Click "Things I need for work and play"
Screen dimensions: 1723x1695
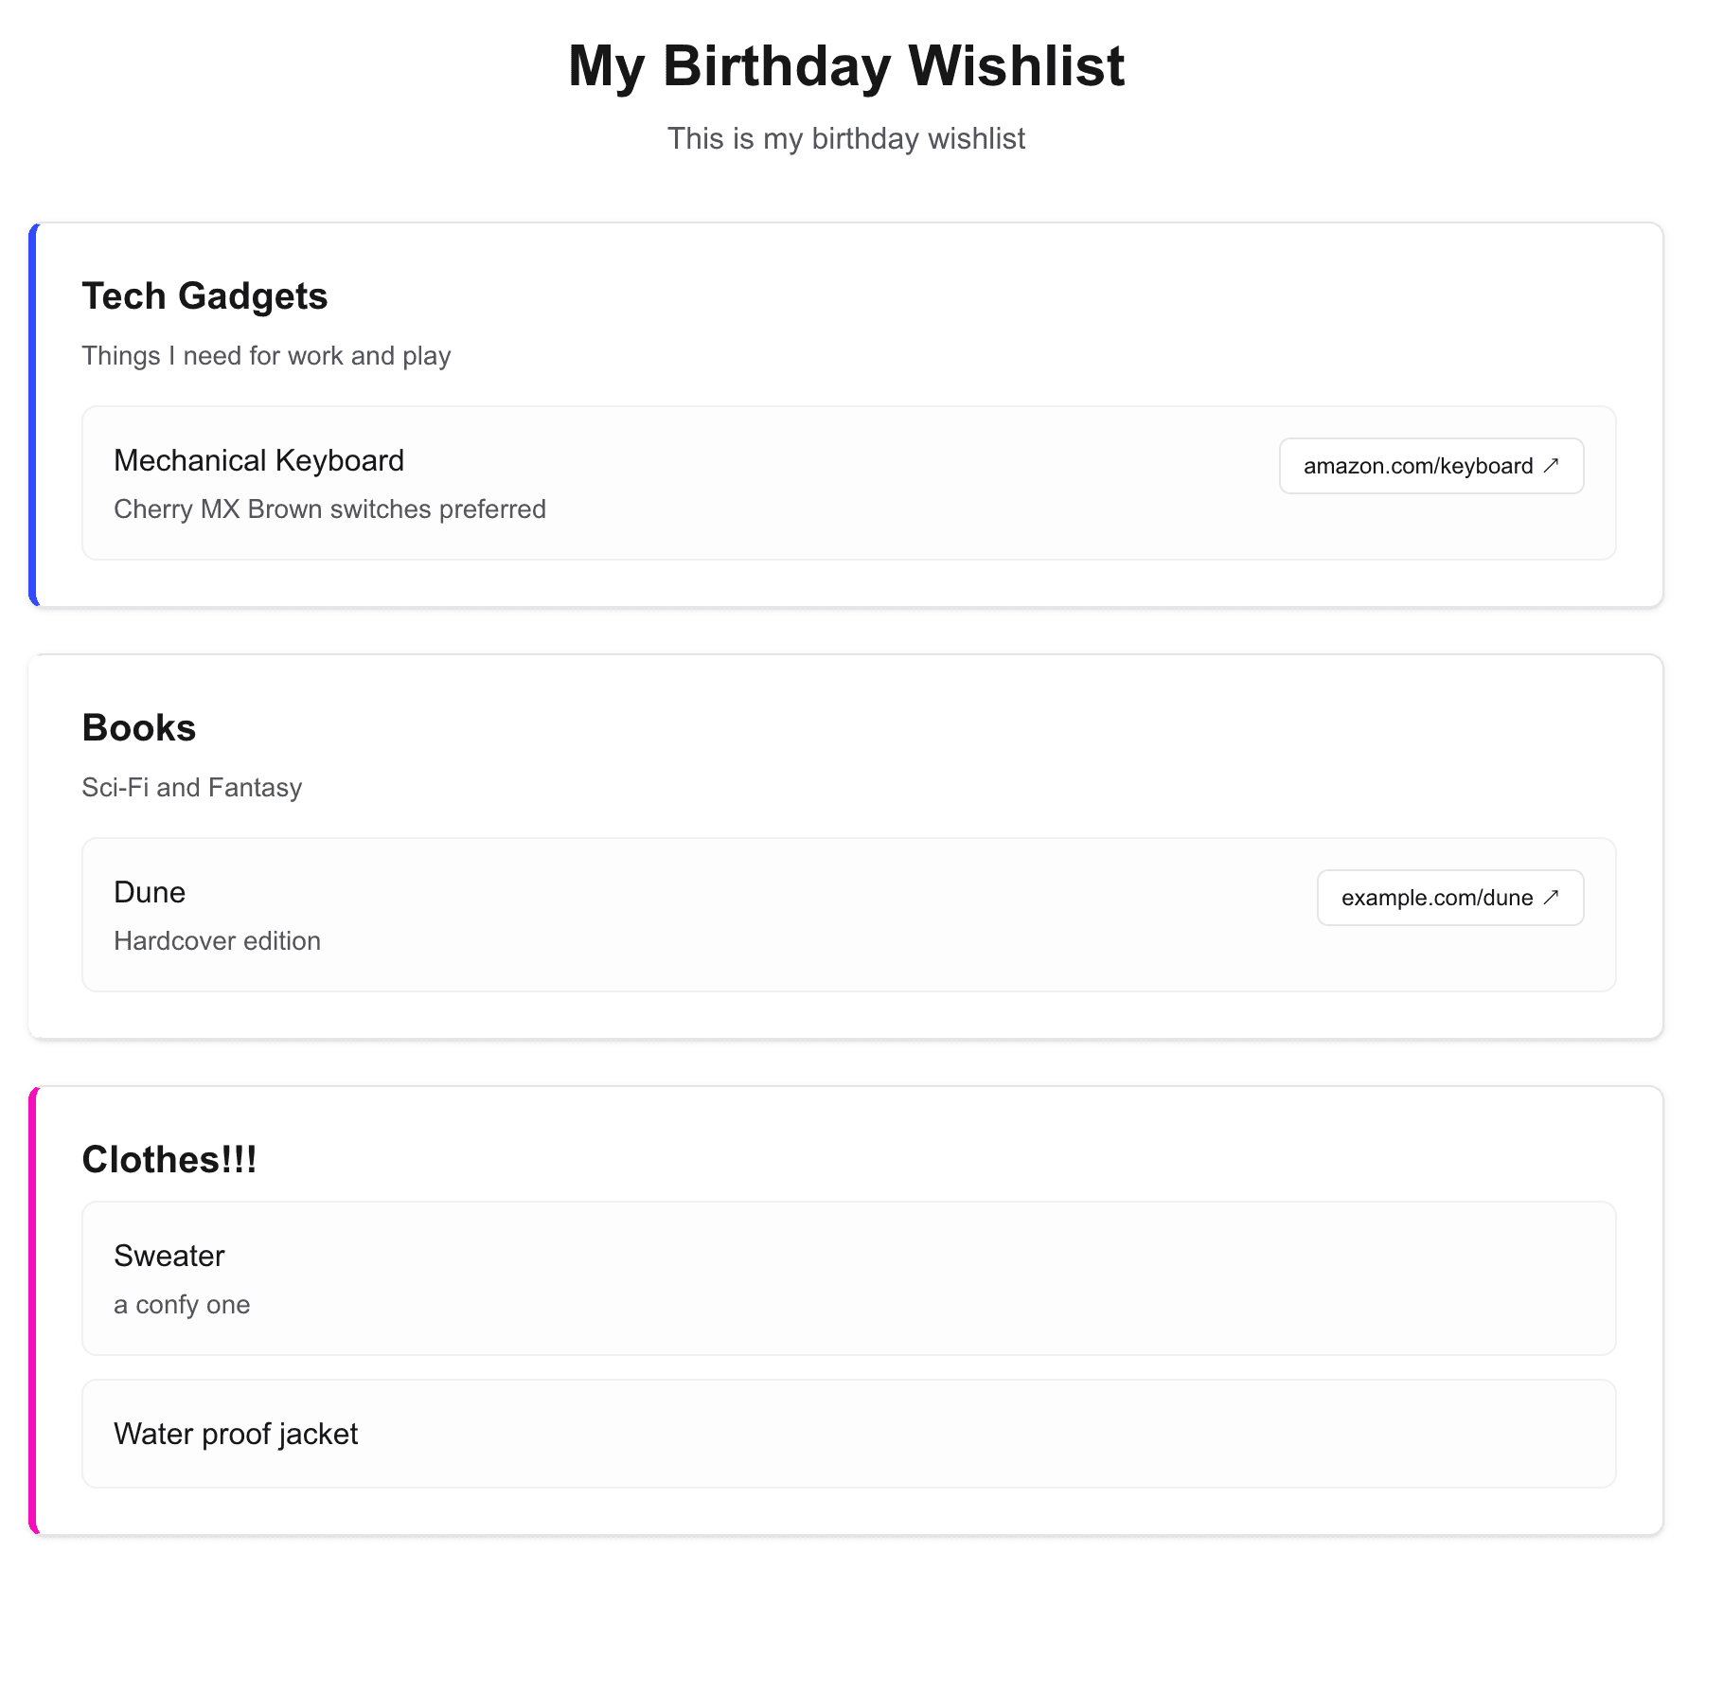coord(266,356)
